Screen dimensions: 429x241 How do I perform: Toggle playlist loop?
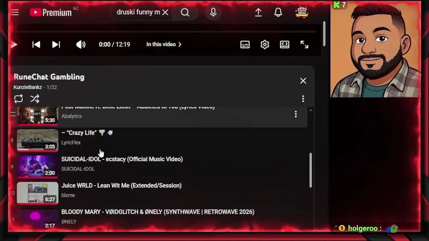tap(18, 99)
